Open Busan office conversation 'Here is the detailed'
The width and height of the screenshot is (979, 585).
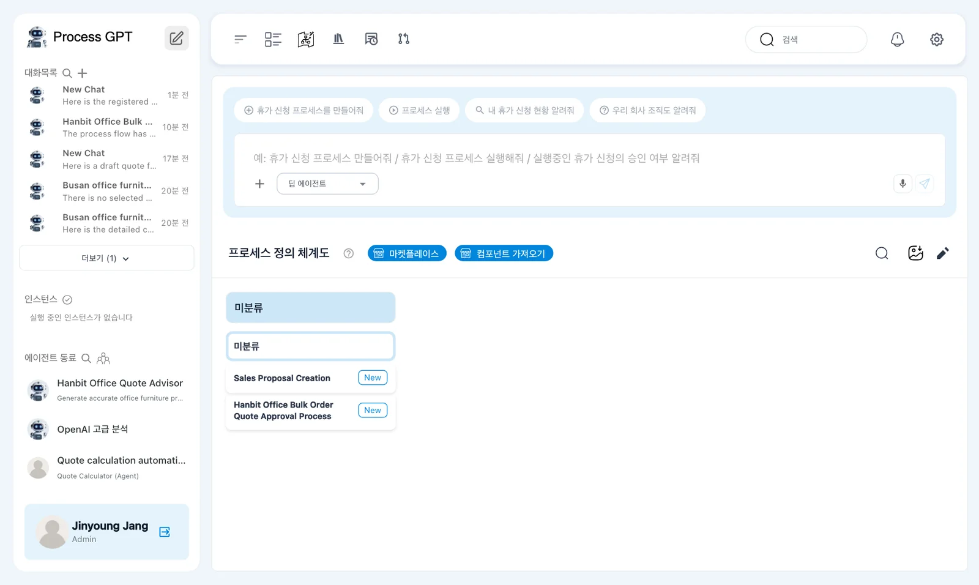coord(107,223)
